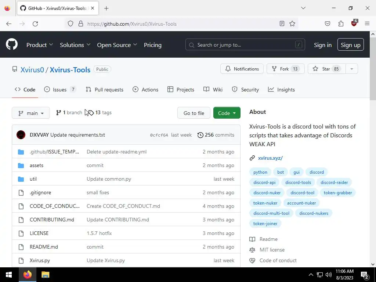Expand the green Code dropdown button
This screenshot has height=282, width=376.
pyautogui.click(x=227, y=113)
